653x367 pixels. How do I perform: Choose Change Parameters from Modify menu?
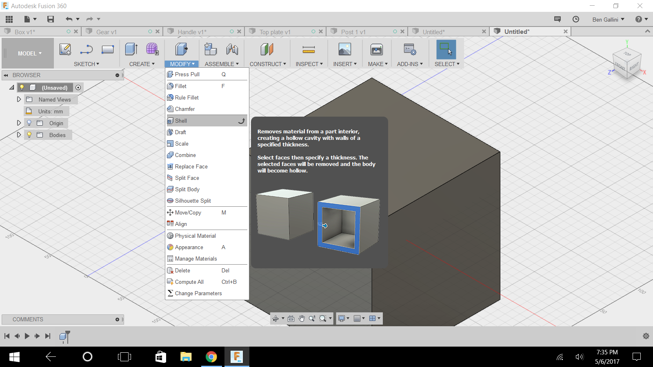(x=207, y=293)
